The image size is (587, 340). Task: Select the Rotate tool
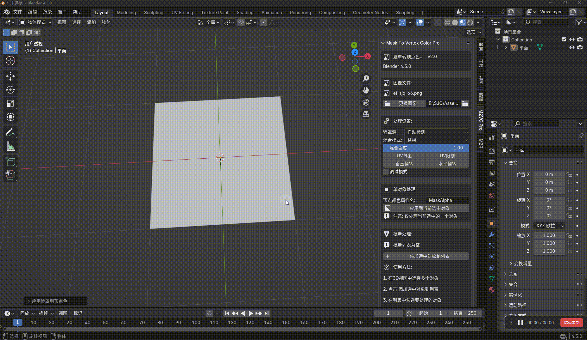pos(10,90)
